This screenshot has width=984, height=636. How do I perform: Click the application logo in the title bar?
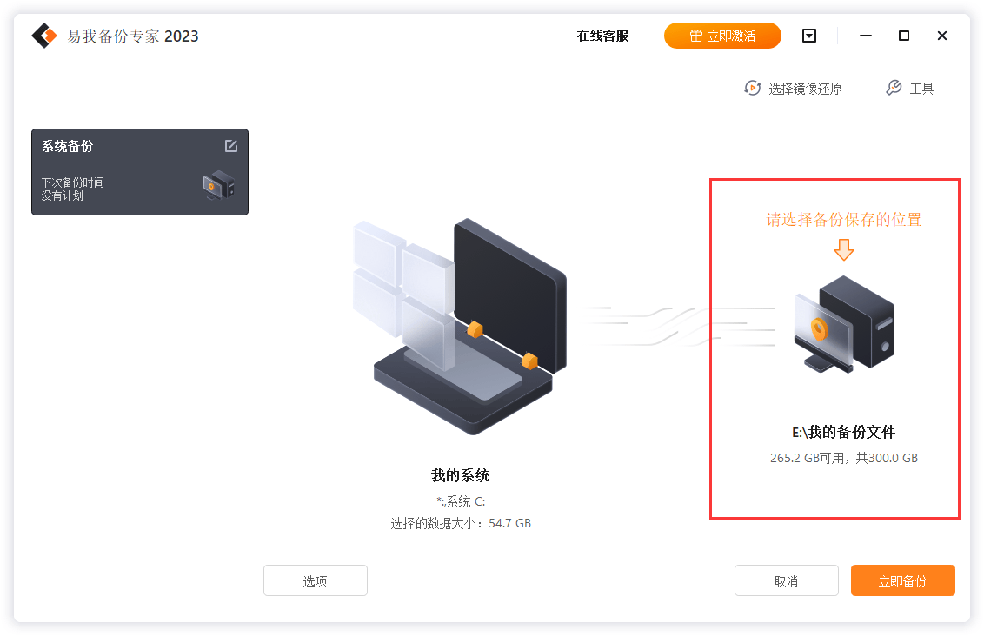[44, 36]
